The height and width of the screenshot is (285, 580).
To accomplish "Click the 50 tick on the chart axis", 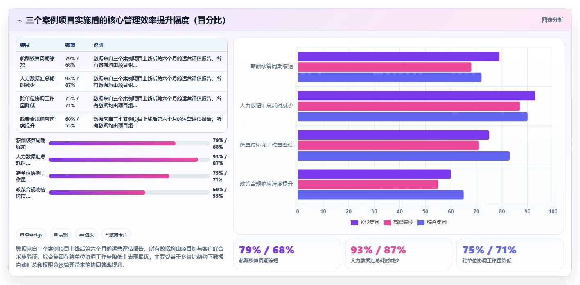I will pos(425,211).
